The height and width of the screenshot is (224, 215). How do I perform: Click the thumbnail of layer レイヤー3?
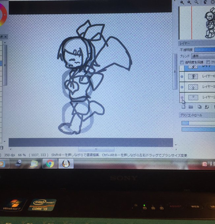click(x=193, y=87)
